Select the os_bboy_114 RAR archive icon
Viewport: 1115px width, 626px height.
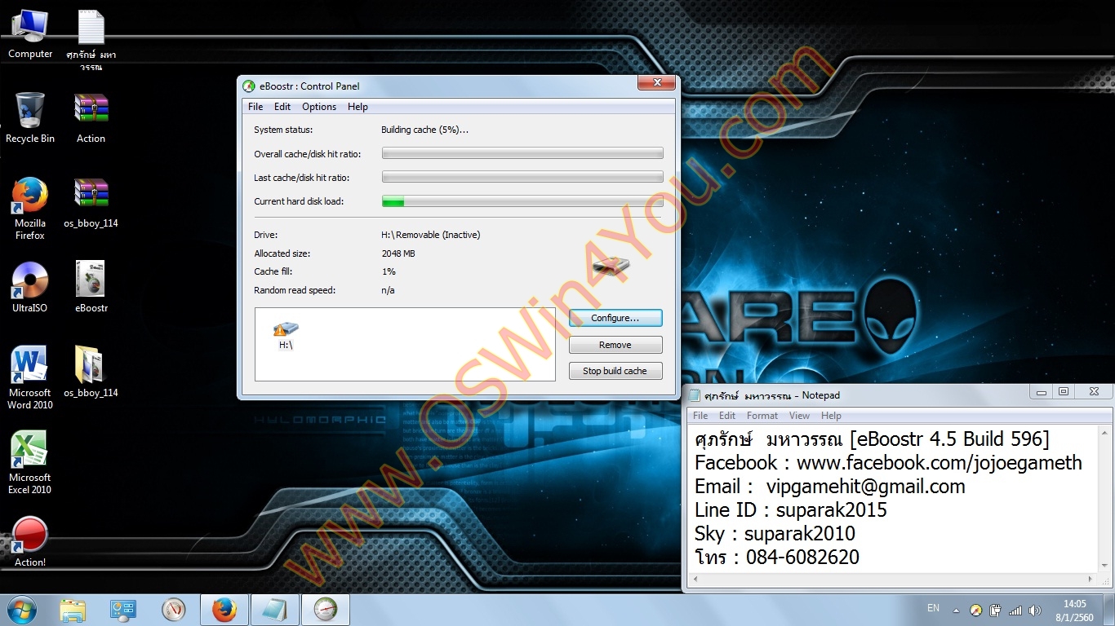point(91,203)
